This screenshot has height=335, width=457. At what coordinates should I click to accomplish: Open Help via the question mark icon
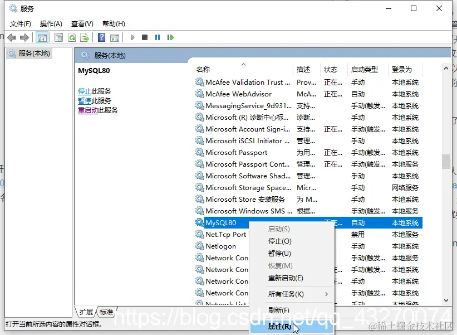(101, 37)
